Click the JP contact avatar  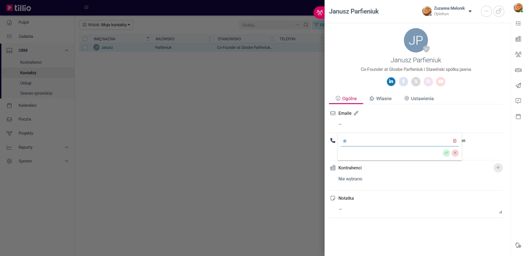416,40
